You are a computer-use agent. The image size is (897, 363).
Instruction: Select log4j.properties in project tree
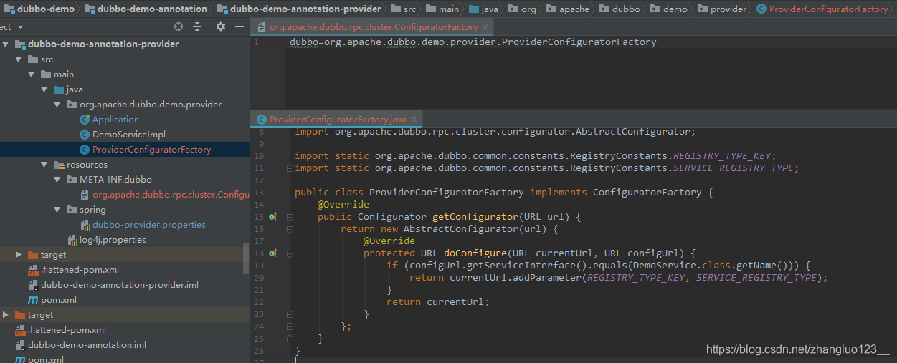click(x=113, y=240)
